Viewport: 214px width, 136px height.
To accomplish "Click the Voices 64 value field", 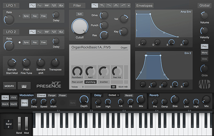I will click(114, 87).
